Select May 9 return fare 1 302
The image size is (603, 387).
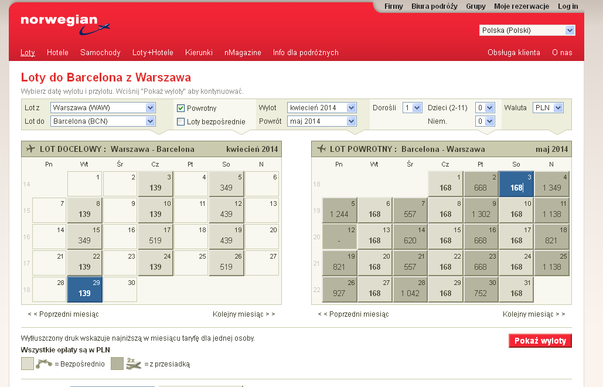click(481, 210)
